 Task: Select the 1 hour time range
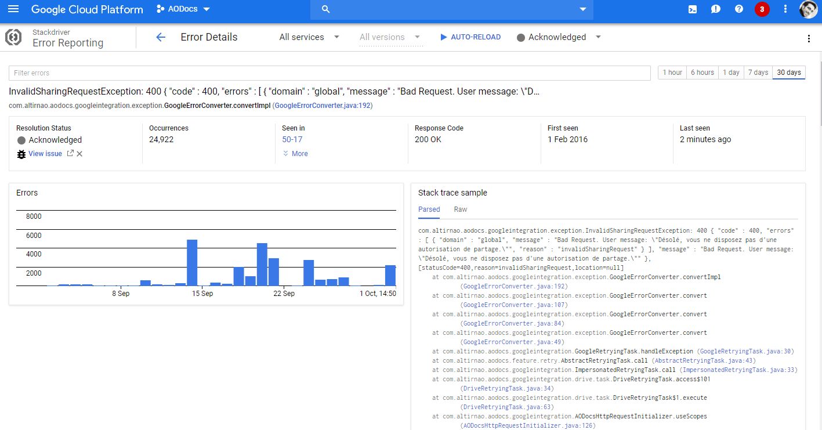(673, 73)
